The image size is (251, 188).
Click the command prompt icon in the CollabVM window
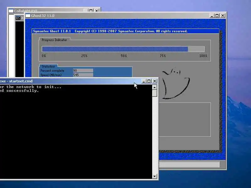(18, 18)
